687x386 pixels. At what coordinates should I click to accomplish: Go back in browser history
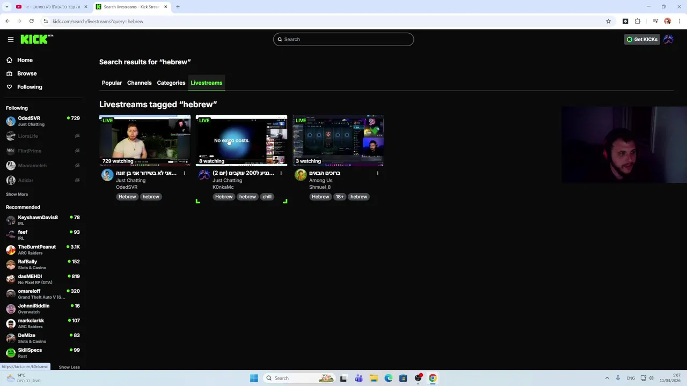coord(7,21)
